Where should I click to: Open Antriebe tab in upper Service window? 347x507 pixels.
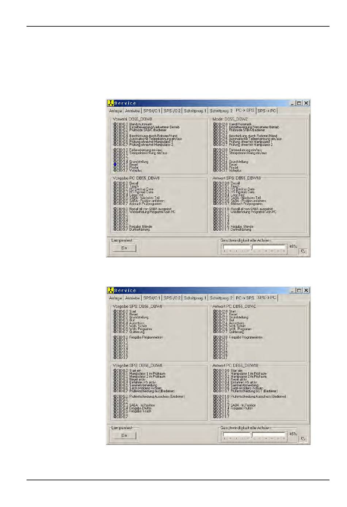point(133,111)
